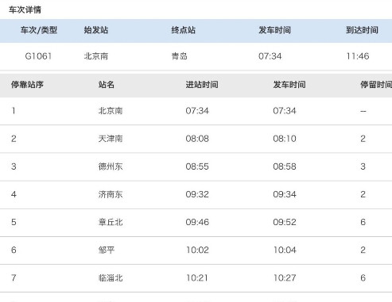This screenshot has width=392, height=302.
Task: Click stop number 3 in 德州东 row
Action: (14, 166)
